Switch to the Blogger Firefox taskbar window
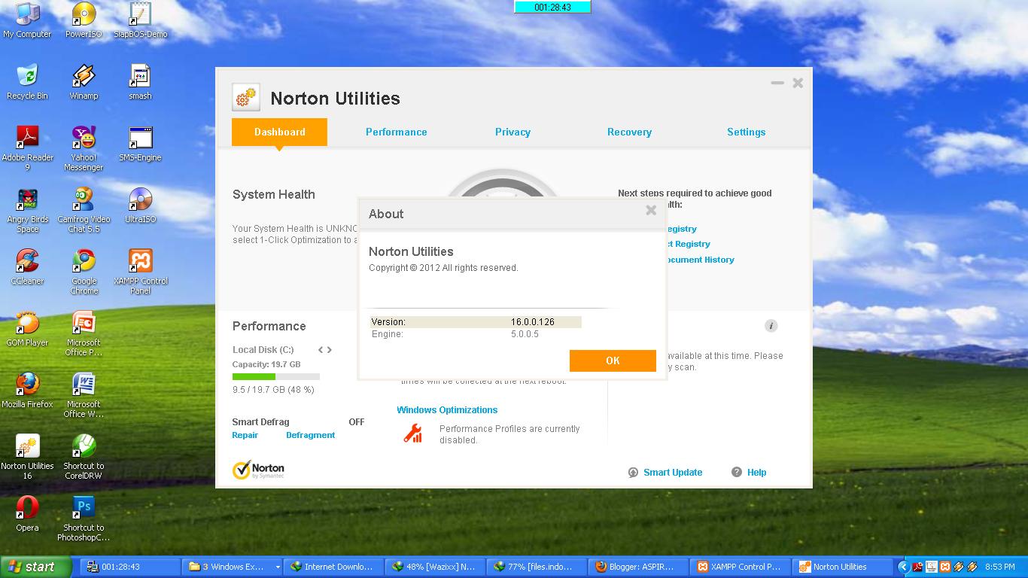Screen dimensions: 1028x578 coord(638,567)
